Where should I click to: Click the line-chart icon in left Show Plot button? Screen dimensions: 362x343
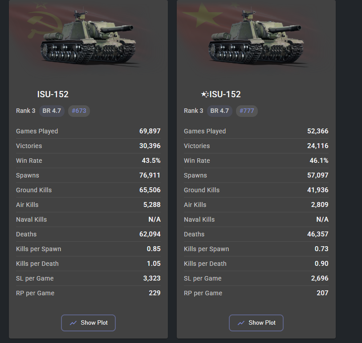[x=73, y=323]
